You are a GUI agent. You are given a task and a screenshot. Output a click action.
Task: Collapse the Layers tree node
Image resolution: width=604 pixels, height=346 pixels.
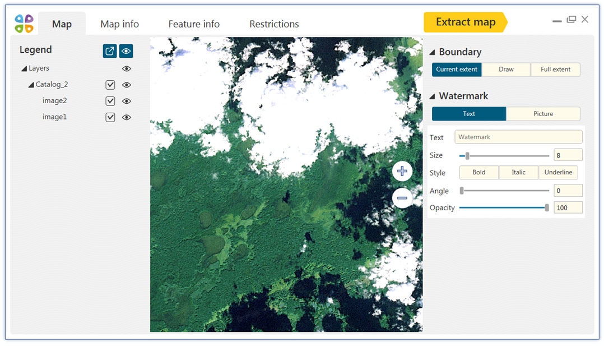tap(24, 68)
